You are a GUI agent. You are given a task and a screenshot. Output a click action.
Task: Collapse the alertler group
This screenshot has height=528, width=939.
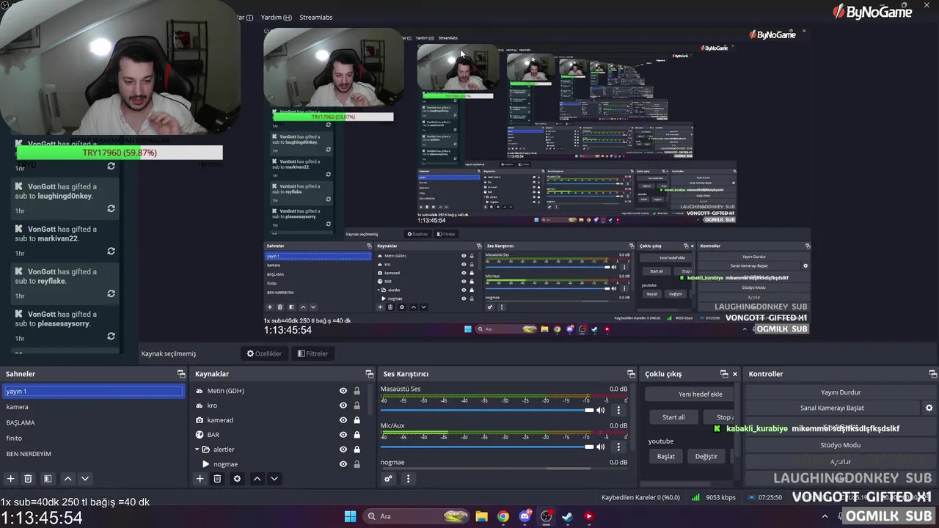197,450
